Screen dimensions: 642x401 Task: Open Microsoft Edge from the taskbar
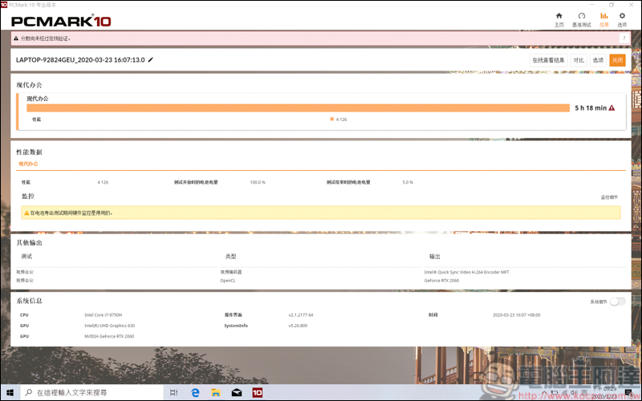pos(195,392)
